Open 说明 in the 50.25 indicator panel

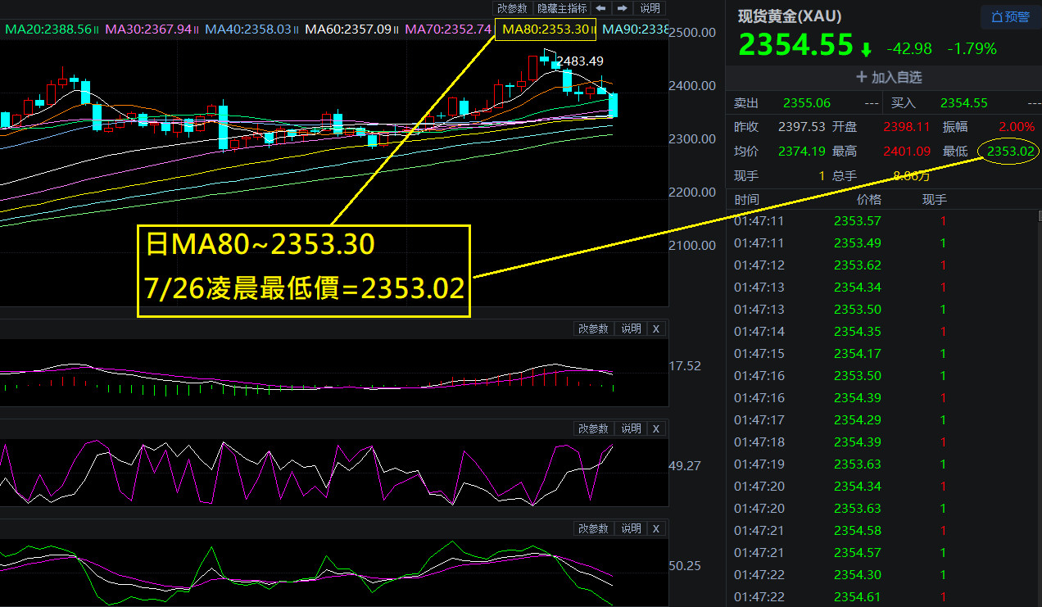[631, 528]
